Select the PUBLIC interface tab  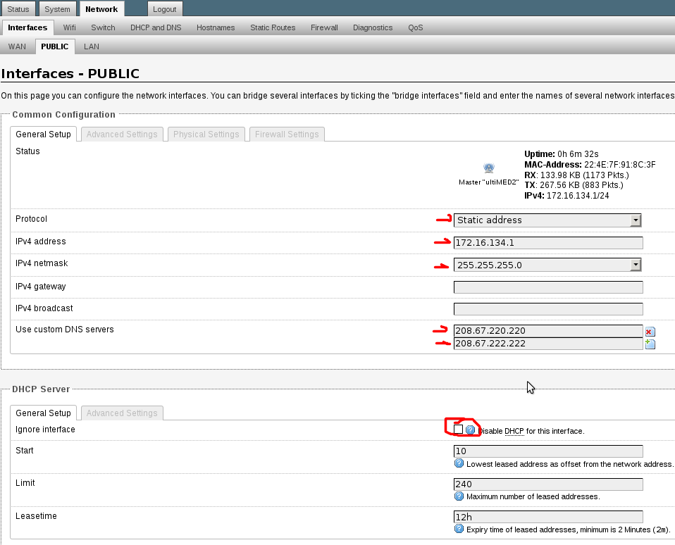pyautogui.click(x=55, y=46)
